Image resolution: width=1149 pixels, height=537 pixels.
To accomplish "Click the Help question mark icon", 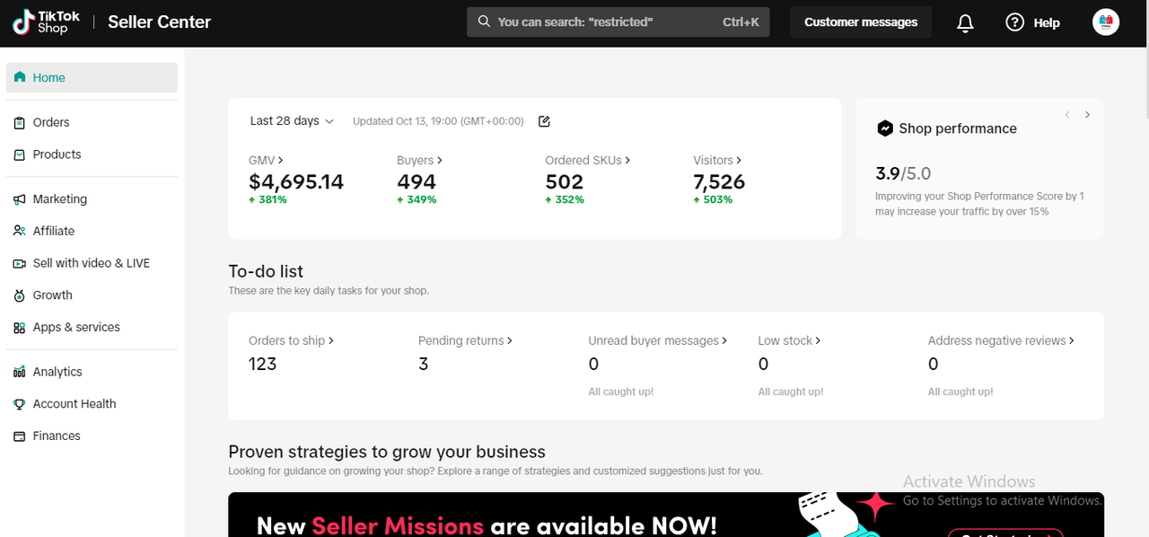I will [1014, 22].
